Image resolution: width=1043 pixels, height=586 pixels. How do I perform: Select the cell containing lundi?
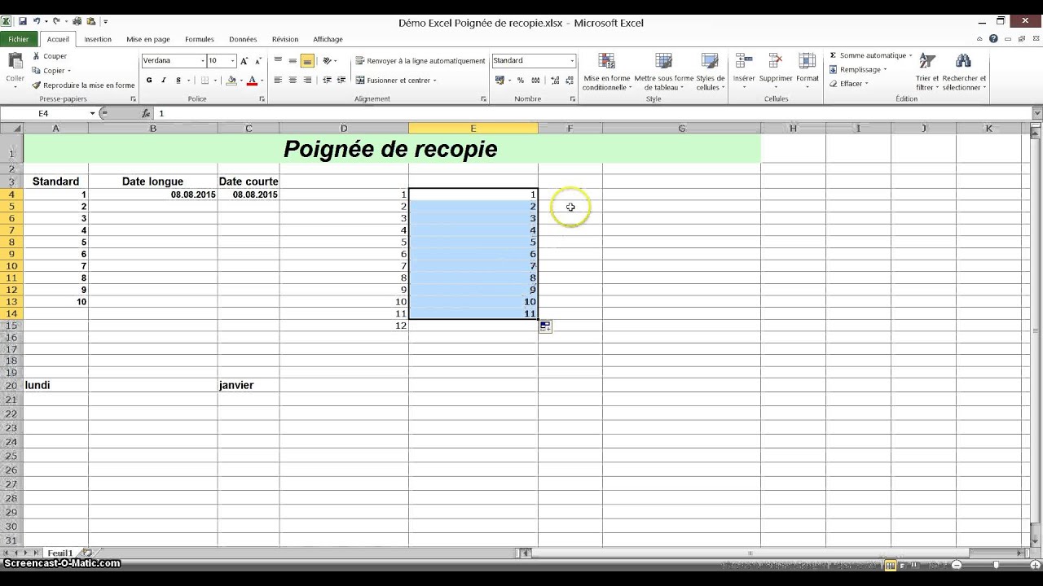click(x=55, y=385)
